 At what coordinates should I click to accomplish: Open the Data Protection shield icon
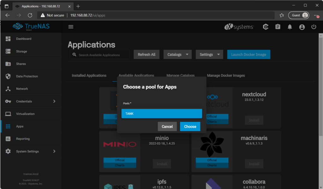pyautogui.click(x=8, y=76)
